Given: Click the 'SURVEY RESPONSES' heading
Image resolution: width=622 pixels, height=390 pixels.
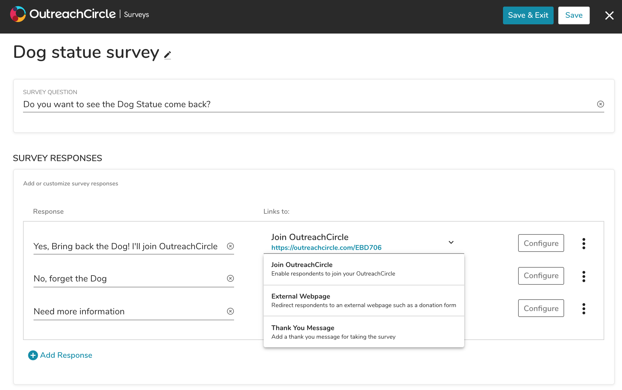Looking at the screenshot, I should [58, 158].
